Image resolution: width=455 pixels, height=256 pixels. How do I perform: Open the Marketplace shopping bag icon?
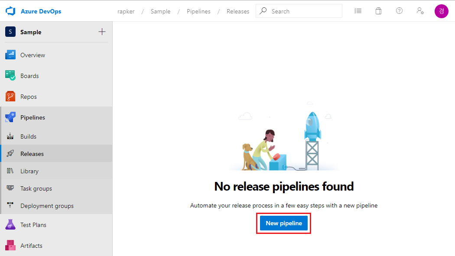[378, 11]
